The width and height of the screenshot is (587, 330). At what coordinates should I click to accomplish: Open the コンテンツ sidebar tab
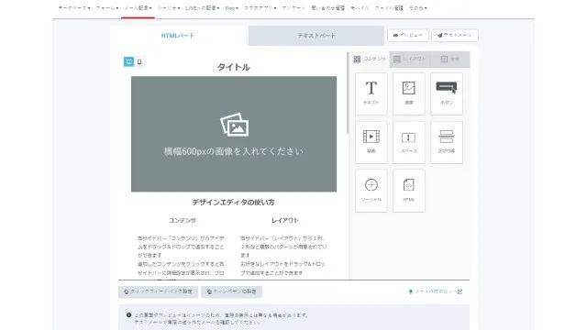tap(370, 59)
